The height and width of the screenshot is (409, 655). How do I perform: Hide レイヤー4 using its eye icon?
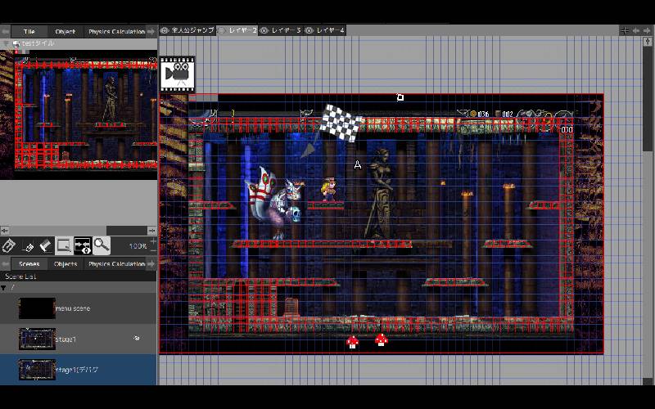tap(309, 30)
